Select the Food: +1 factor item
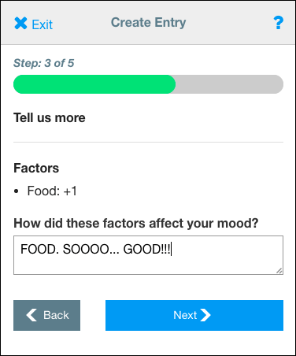Screen dimensions: 296x356 (52, 191)
